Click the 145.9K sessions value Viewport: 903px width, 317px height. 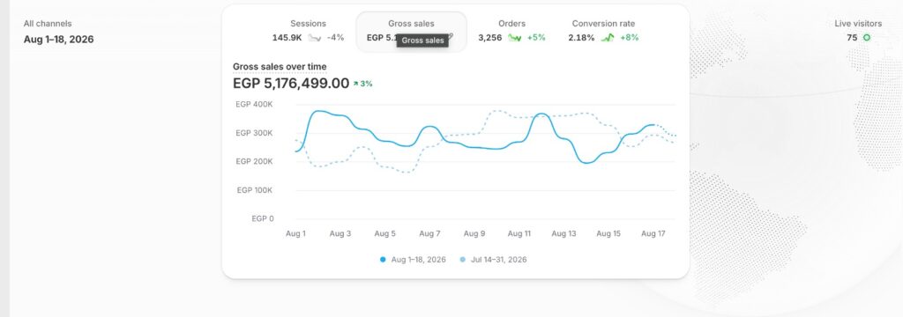[287, 38]
